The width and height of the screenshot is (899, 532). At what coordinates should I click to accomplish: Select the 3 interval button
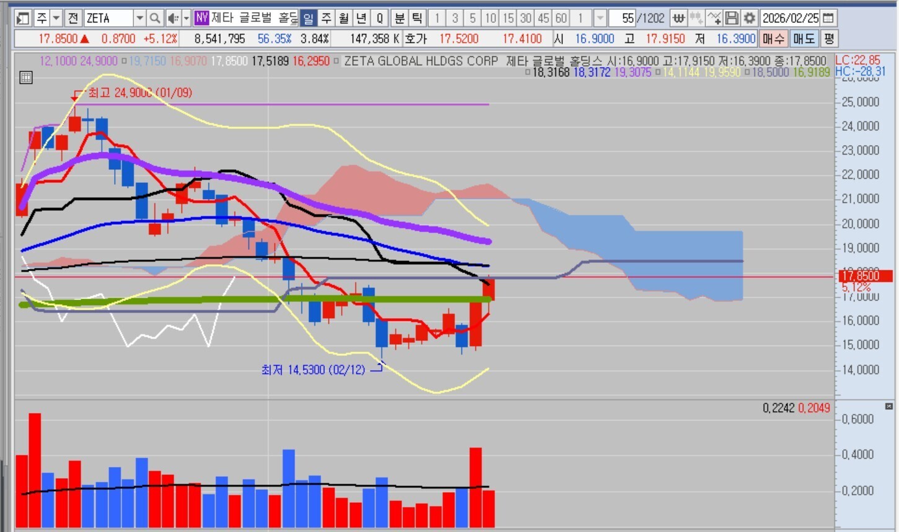tap(454, 18)
